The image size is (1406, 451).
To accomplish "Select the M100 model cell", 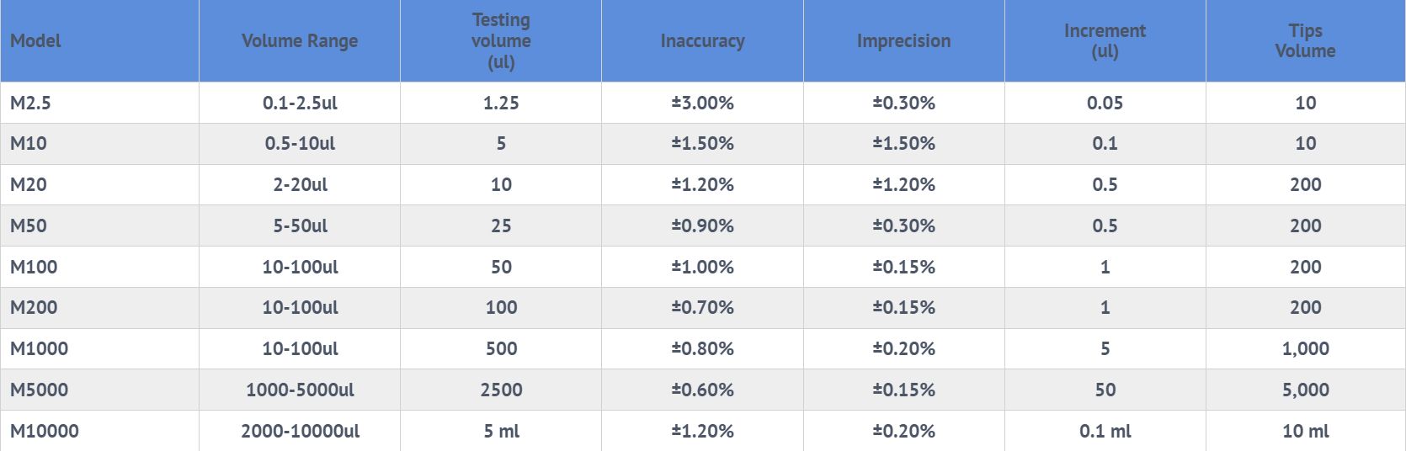I will click(x=34, y=267).
